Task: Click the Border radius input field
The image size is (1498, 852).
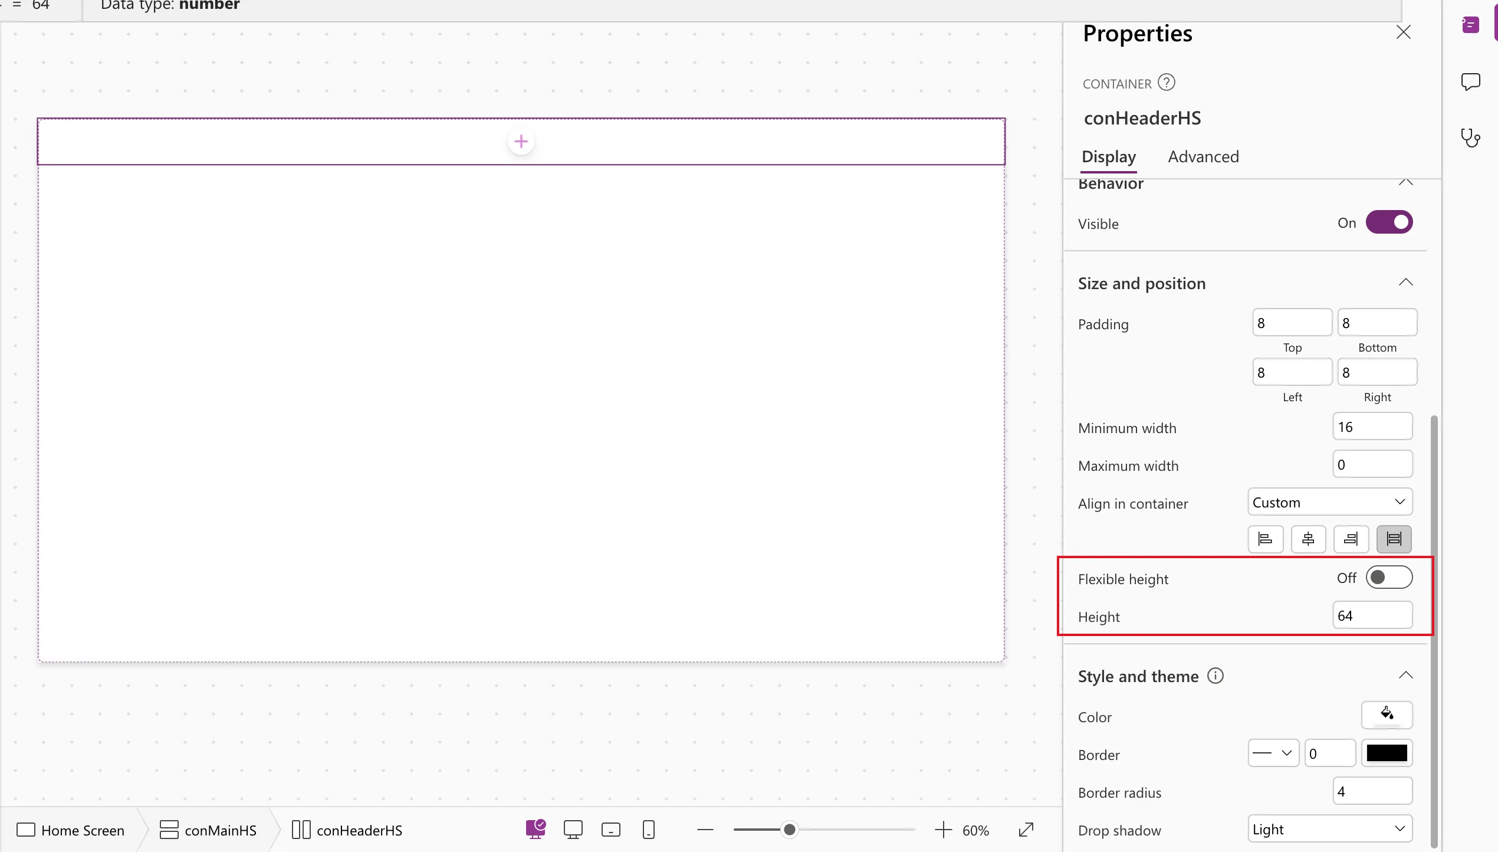Action: [x=1372, y=791]
